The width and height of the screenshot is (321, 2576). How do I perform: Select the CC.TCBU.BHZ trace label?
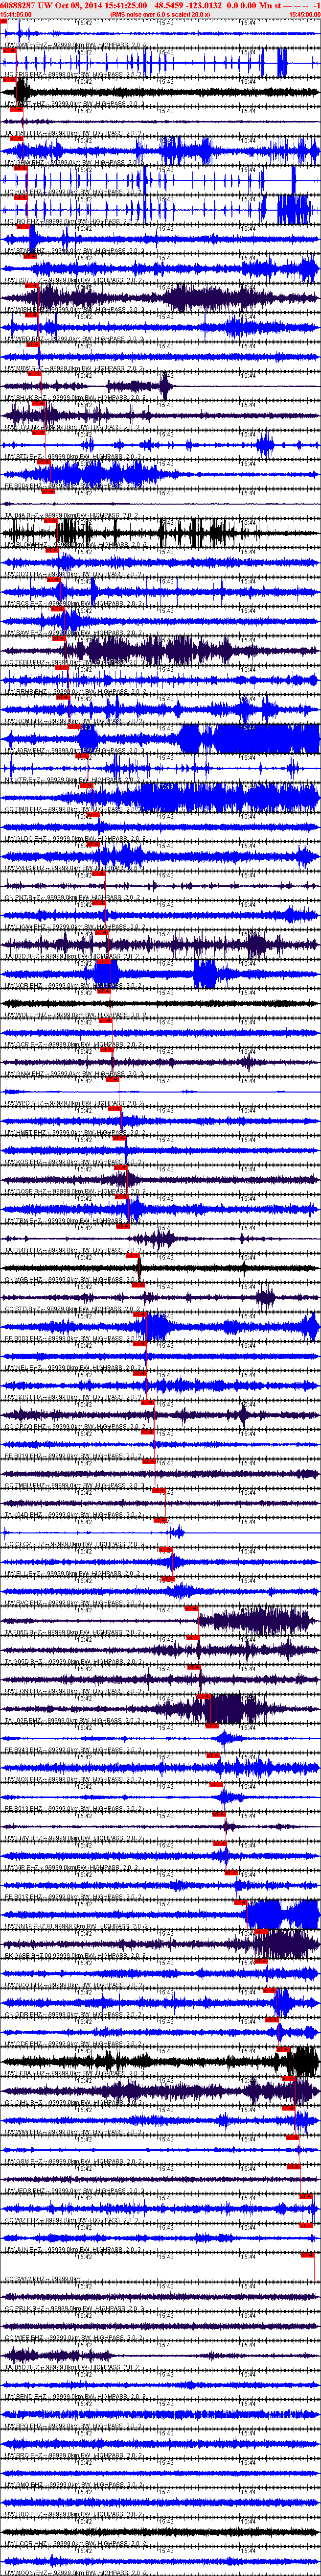(x=75, y=661)
